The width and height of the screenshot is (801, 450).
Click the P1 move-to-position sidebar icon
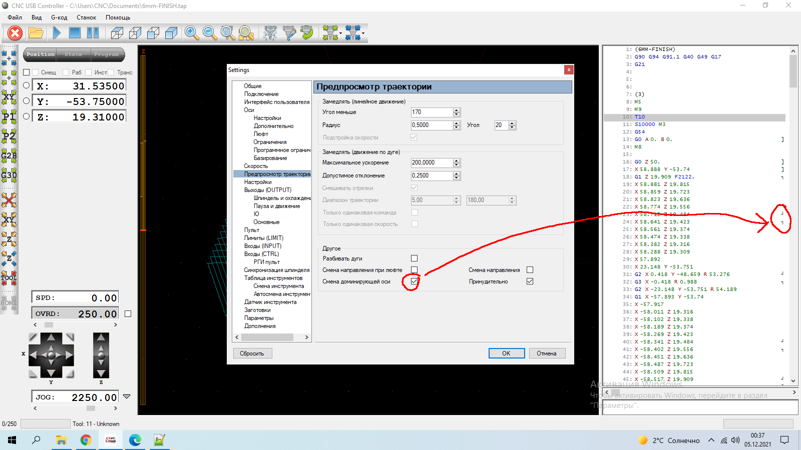9,116
